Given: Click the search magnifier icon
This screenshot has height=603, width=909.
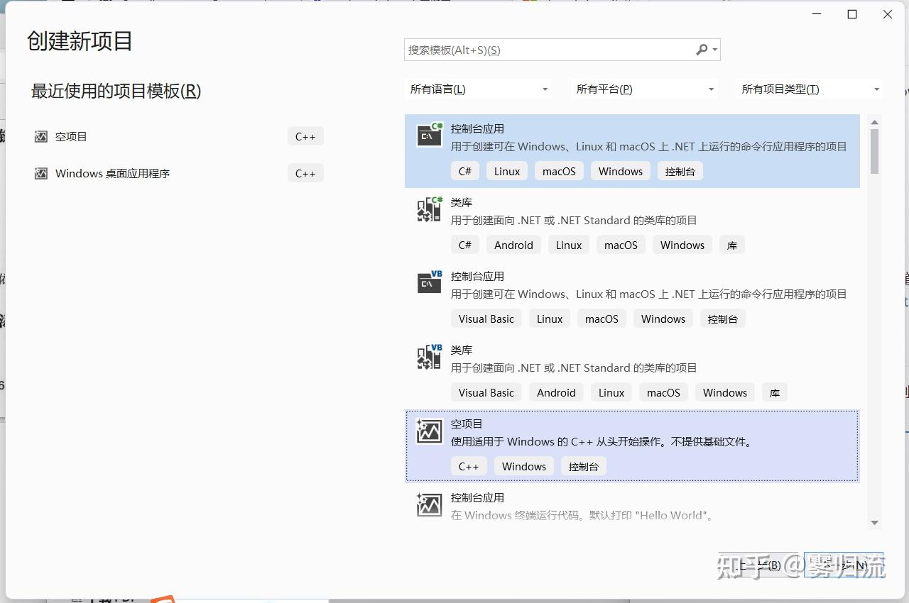Looking at the screenshot, I should tap(699, 50).
